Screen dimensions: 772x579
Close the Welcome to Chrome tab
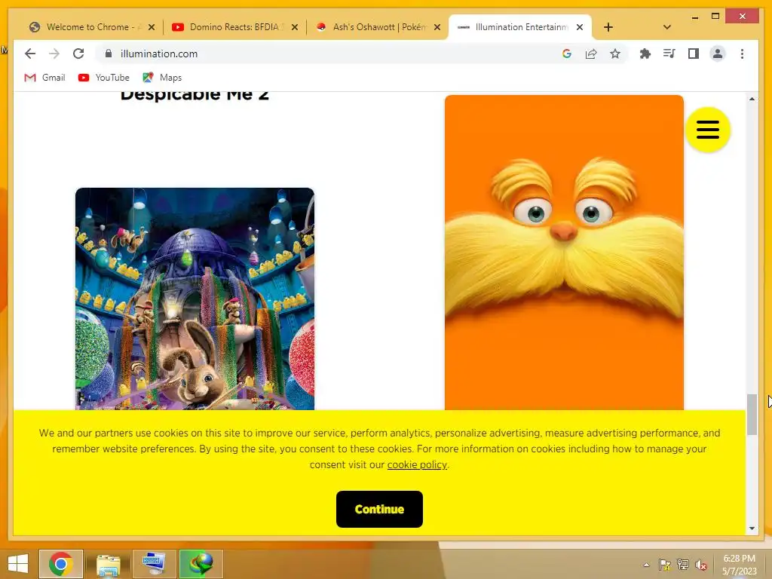152,27
